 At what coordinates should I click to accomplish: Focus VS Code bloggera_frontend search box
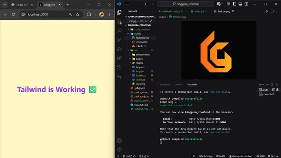pos(186,4)
